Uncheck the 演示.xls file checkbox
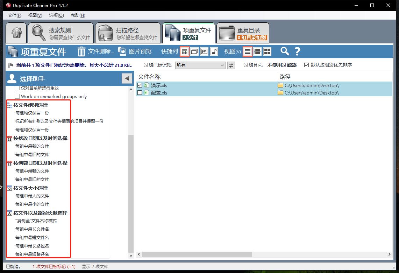 pyautogui.click(x=140, y=85)
